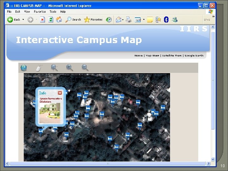
Task: Switch to Satellite View link
Action: (x=172, y=55)
